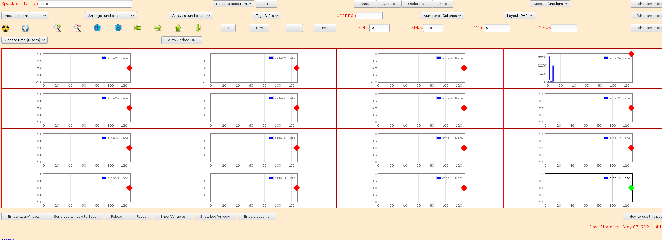The image size is (662, 240).
Task: Click the Empty Log Window button
Action: (x=24, y=217)
